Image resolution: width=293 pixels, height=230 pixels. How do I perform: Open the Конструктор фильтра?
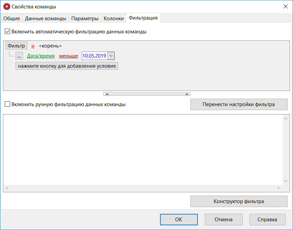coord(239,201)
